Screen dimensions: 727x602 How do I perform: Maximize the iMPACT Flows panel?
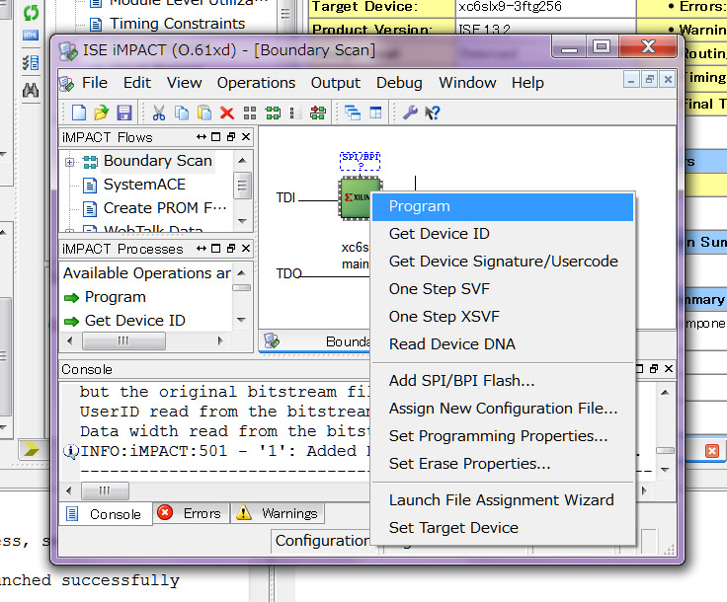pos(216,136)
